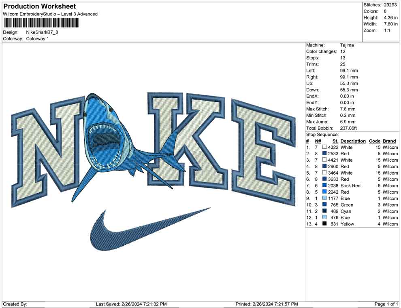Select the Trims value 25
The height and width of the screenshot is (308, 401).
tap(343, 64)
